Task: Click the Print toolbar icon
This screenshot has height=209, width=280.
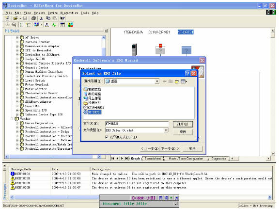Action: pyautogui.click(x=33, y=18)
